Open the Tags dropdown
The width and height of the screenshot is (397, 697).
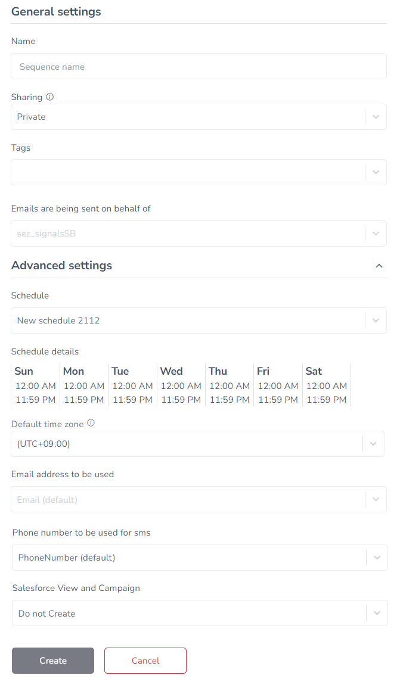(199, 172)
